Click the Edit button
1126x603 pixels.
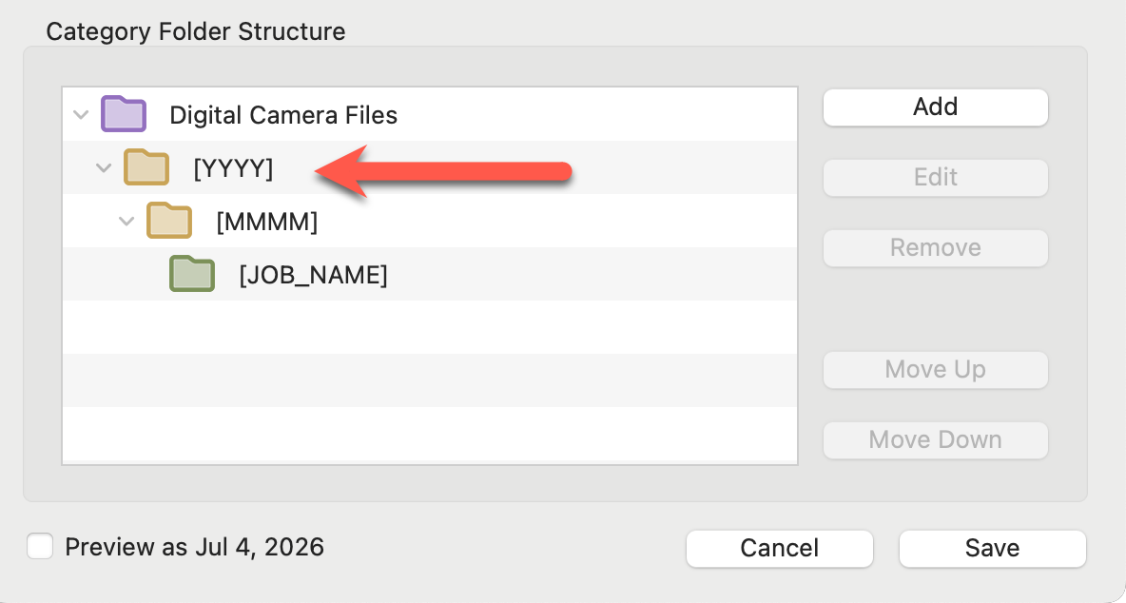coord(935,177)
